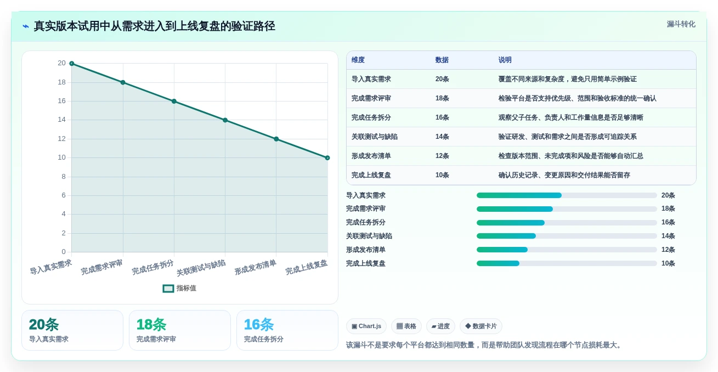Image resolution: width=718 pixels, height=372 pixels.
Task: Click the 完成上线复盘 x-axis label
Action: point(307,267)
